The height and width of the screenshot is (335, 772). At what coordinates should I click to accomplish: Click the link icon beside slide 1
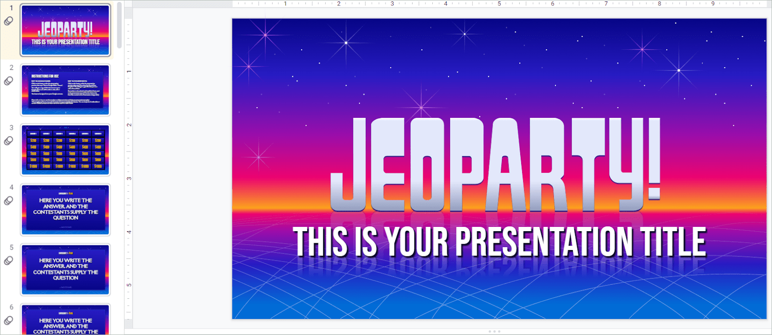(x=9, y=21)
